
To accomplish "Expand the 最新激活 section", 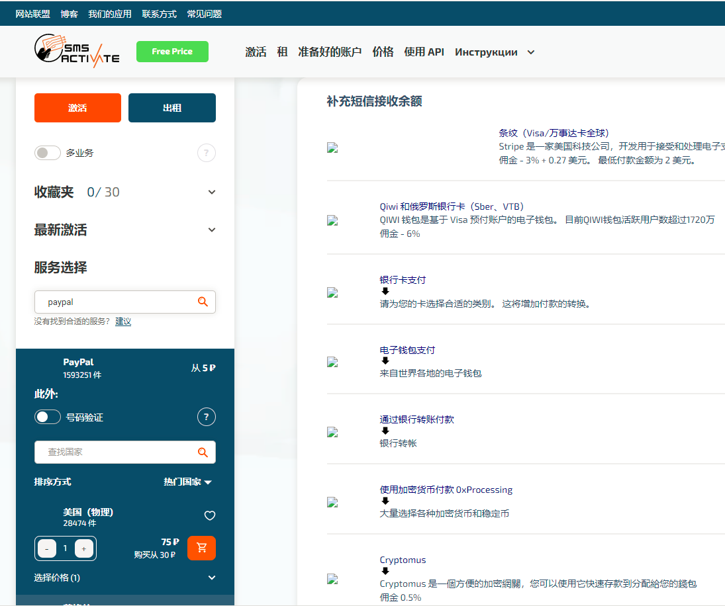I will [211, 230].
